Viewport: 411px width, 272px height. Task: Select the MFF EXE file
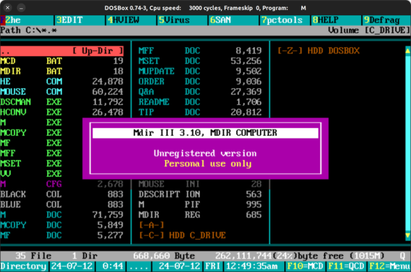tap(32, 153)
